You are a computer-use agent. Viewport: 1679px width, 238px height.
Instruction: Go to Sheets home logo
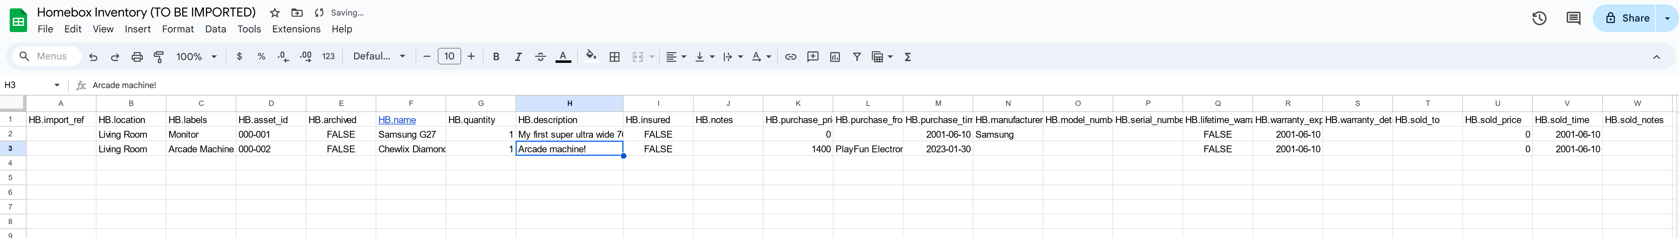tap(18, 20)
